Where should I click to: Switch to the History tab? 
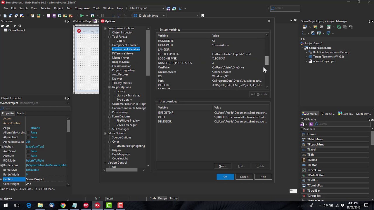point(173,198)
